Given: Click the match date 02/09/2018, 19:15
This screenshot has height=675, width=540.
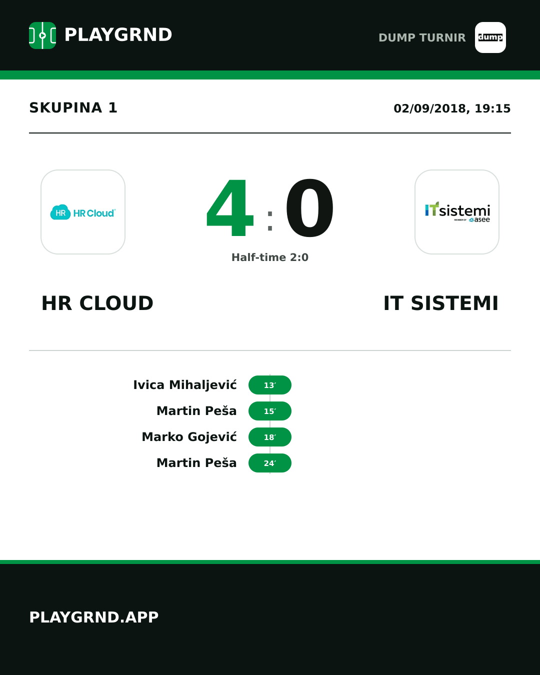Looking at the screenshot, I should coord(452,108).
